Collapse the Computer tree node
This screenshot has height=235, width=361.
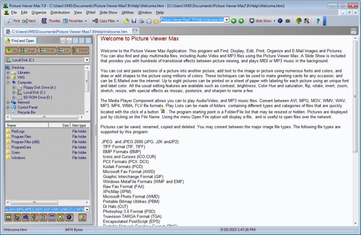[8, 82]
